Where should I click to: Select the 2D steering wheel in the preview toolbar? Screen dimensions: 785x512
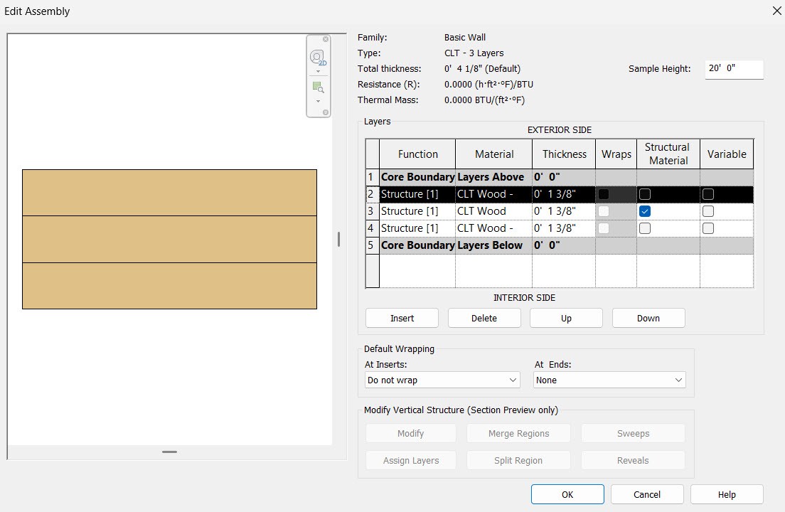[316, 57]
